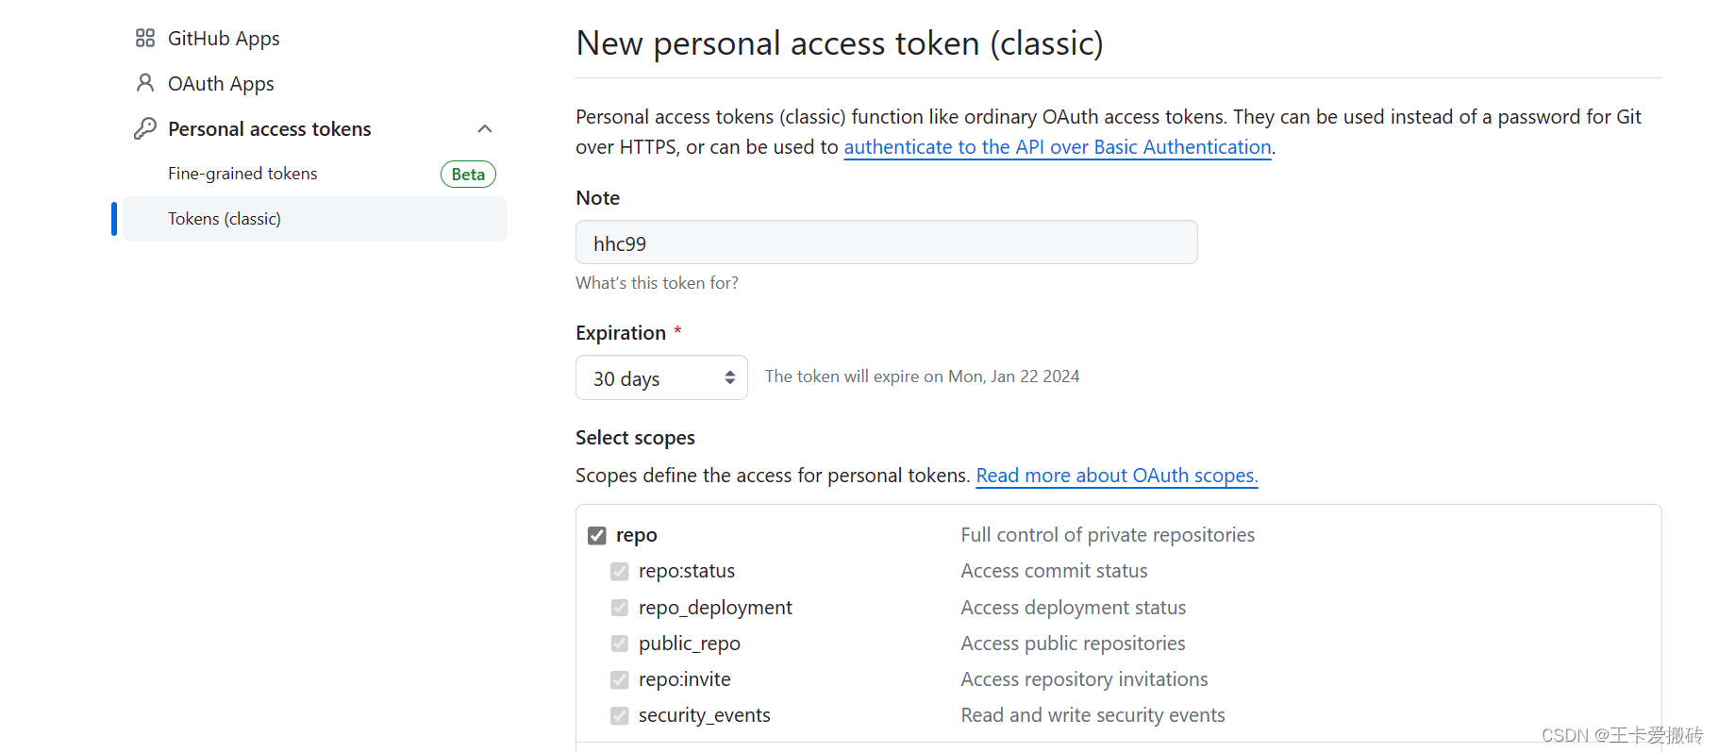Viewport: 1718px width, 753px height.
Task: Click the GitHub Apps grid icon
Action: 144,38
